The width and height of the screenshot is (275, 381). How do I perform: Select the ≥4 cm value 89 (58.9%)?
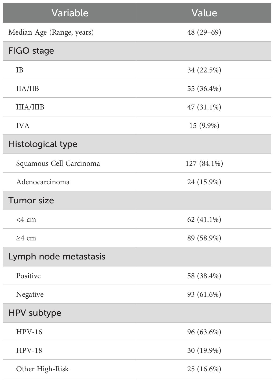coord(204,238)
